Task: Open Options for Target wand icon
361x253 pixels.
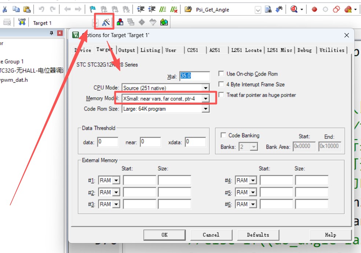Action: pos(106,22)
